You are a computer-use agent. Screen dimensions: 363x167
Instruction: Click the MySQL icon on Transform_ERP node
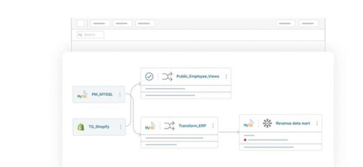[150, 126]
